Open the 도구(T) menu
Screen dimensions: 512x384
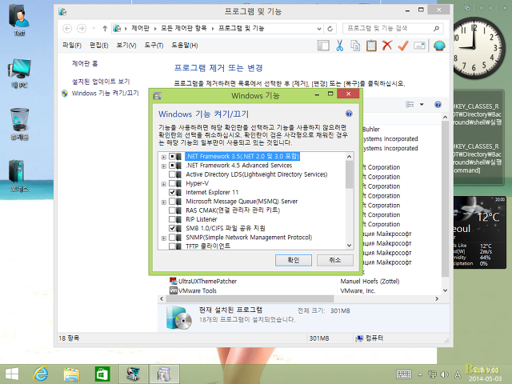(x=154, y=46)
